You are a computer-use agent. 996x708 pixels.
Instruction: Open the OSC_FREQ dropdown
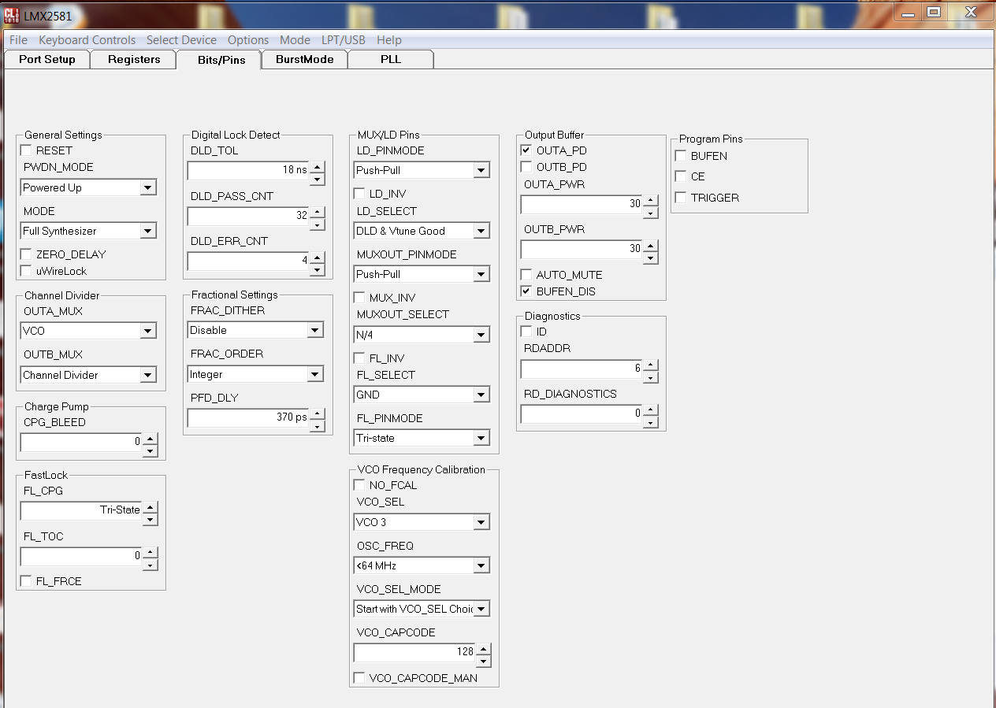coord(481,565)
